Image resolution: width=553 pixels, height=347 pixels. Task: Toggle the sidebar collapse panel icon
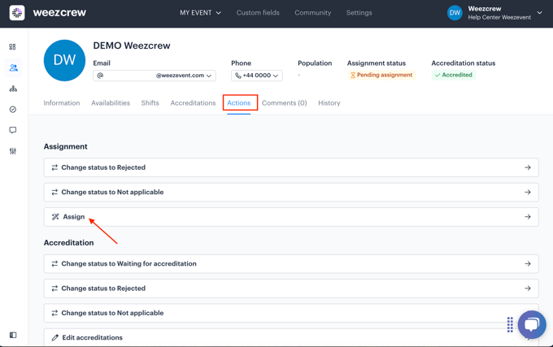pyautogui.click(x=13, y=335)
